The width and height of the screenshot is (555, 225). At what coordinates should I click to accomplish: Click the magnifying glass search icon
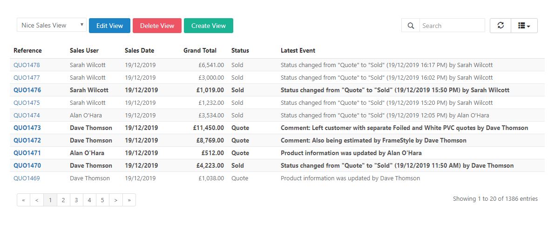click(411, 26)
